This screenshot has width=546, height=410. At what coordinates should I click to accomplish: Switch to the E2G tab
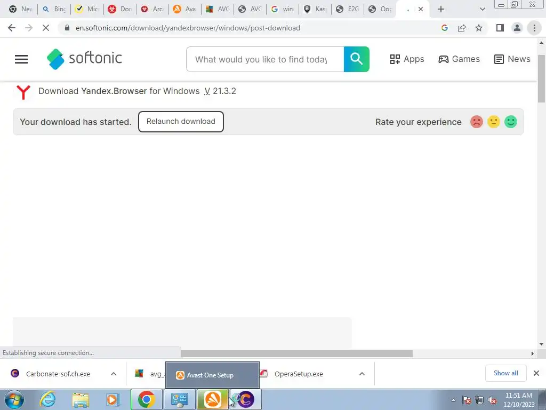click(348, 9)
